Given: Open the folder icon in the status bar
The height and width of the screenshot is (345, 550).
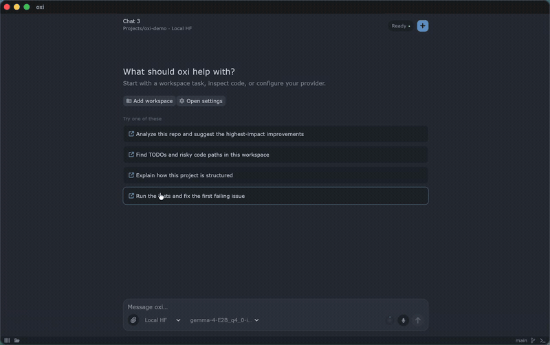Looking at the screenshot, I should [16, 340].
